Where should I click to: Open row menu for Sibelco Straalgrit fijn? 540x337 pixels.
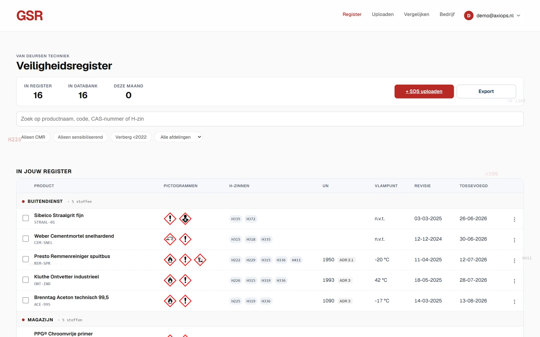pos(514,219)
